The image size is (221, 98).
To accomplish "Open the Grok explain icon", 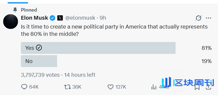I will tap(199, 18).
